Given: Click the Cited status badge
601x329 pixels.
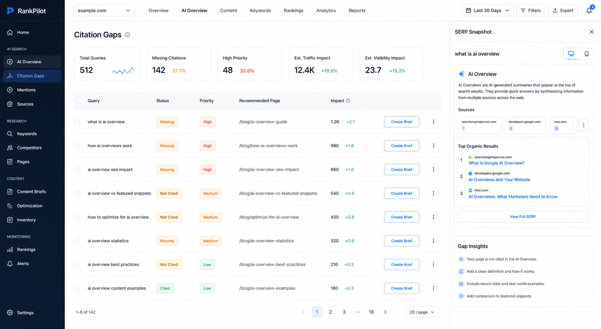Looking at the screenshot, I should pos(165,288).
